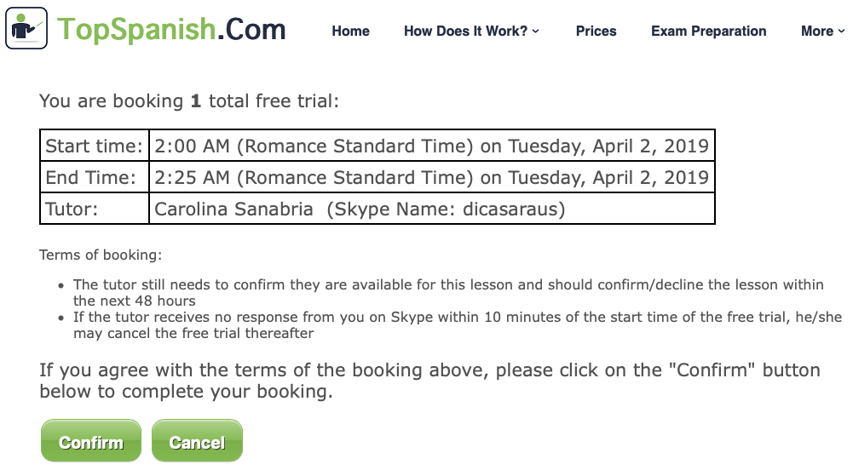Click the teacher logo icon
Screen dimensions: 853x470
coord(26,29)
